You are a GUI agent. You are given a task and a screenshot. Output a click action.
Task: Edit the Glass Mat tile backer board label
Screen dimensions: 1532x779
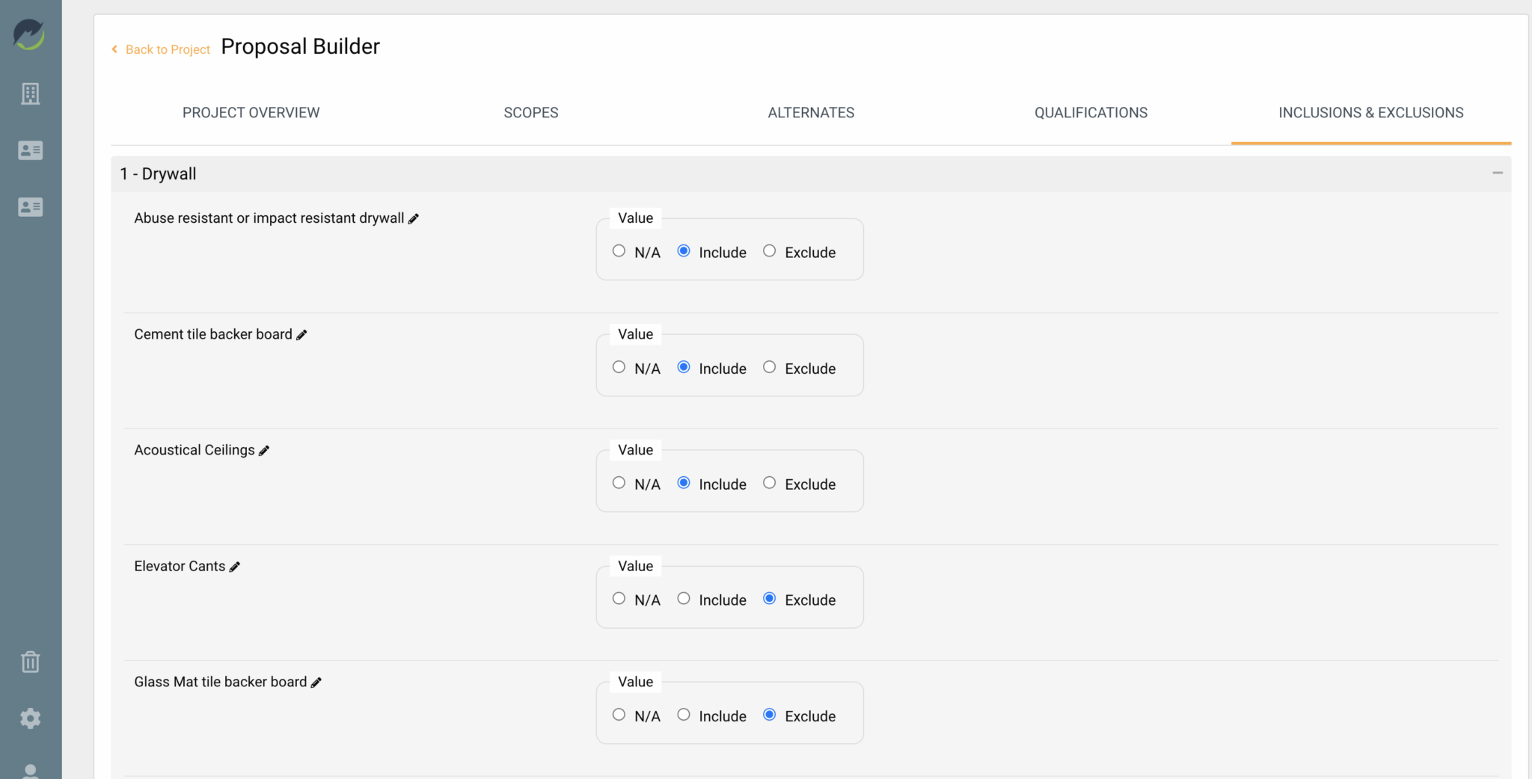pos(316,683)
